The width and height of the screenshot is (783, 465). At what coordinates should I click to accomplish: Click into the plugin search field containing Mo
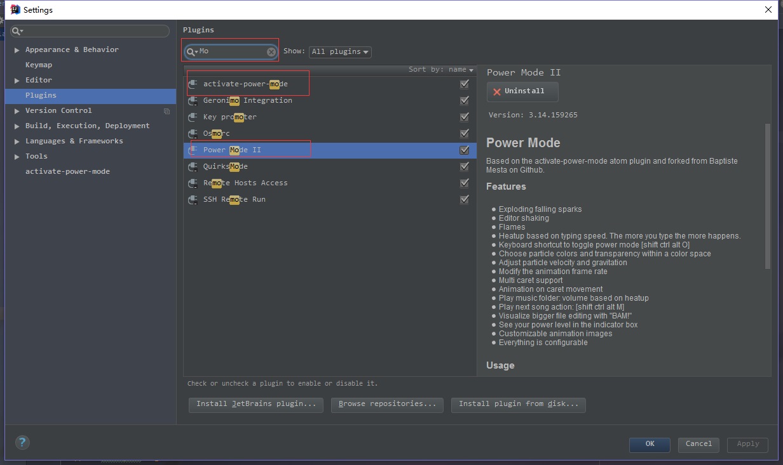pos(232,52)
